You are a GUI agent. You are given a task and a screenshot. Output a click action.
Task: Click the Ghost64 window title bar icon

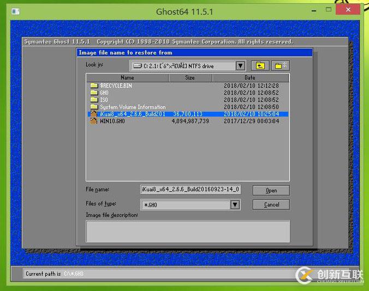[x=15, y=11]
